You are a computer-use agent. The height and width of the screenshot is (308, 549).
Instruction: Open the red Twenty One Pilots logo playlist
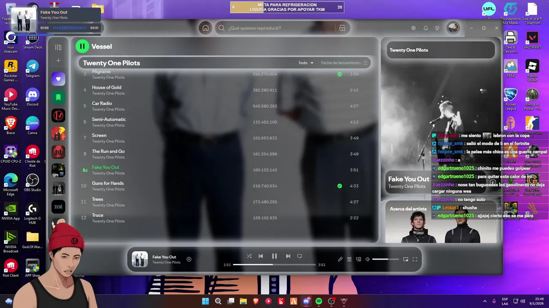click(x=58, y=115)
